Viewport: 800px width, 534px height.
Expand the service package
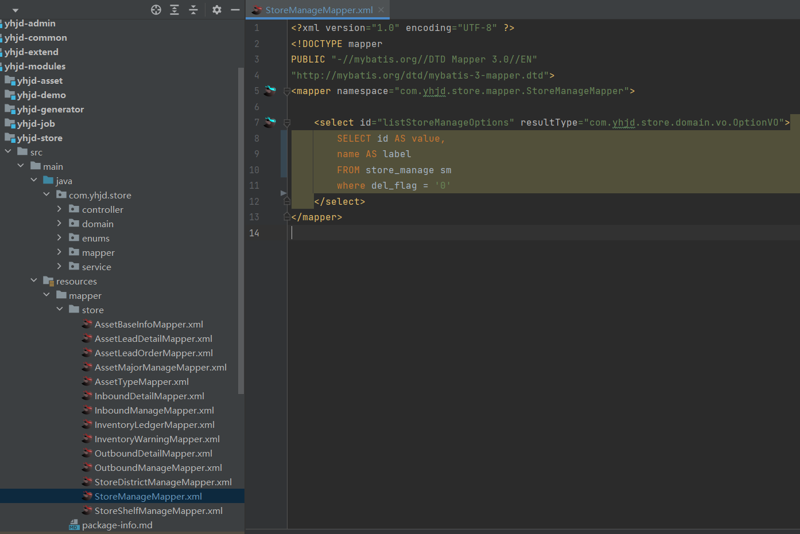pos(59,266)
